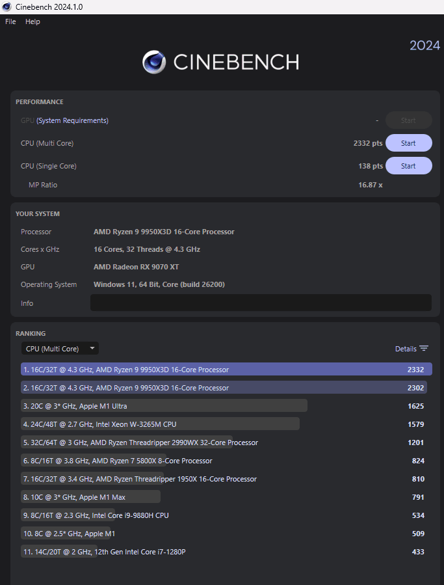Select the Intel Core i7-1280P ranking row
Viewport: 444px width, 585px height.
[226, 552]
